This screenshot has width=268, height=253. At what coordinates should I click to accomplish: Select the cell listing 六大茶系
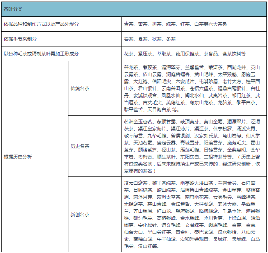click(194, 24)
